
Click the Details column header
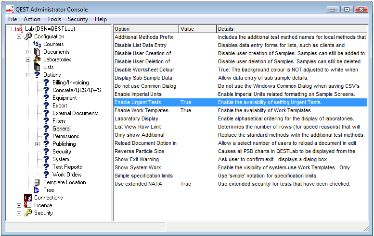coord(292,29)
